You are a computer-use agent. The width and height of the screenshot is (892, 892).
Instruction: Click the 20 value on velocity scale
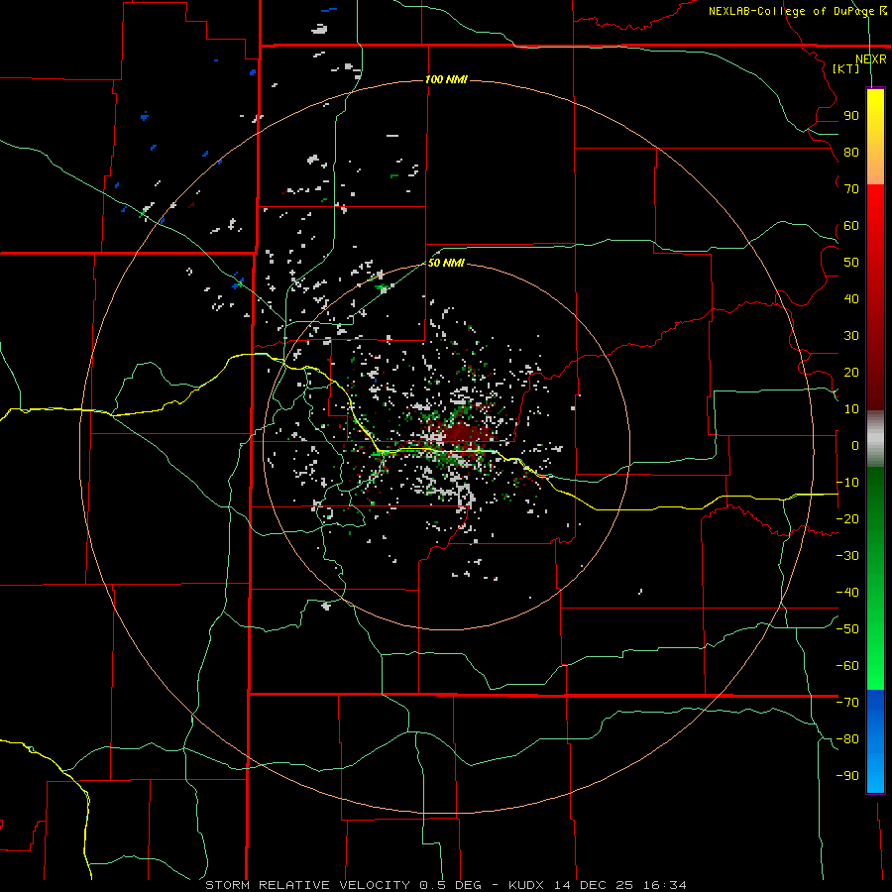point(851,372)
